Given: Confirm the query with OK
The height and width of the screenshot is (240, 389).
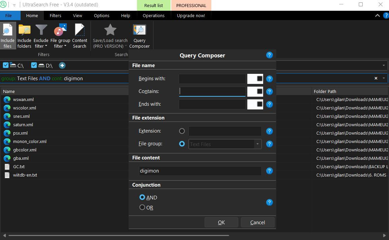Looking at the screenshot, I should click(x=221, y=222).
